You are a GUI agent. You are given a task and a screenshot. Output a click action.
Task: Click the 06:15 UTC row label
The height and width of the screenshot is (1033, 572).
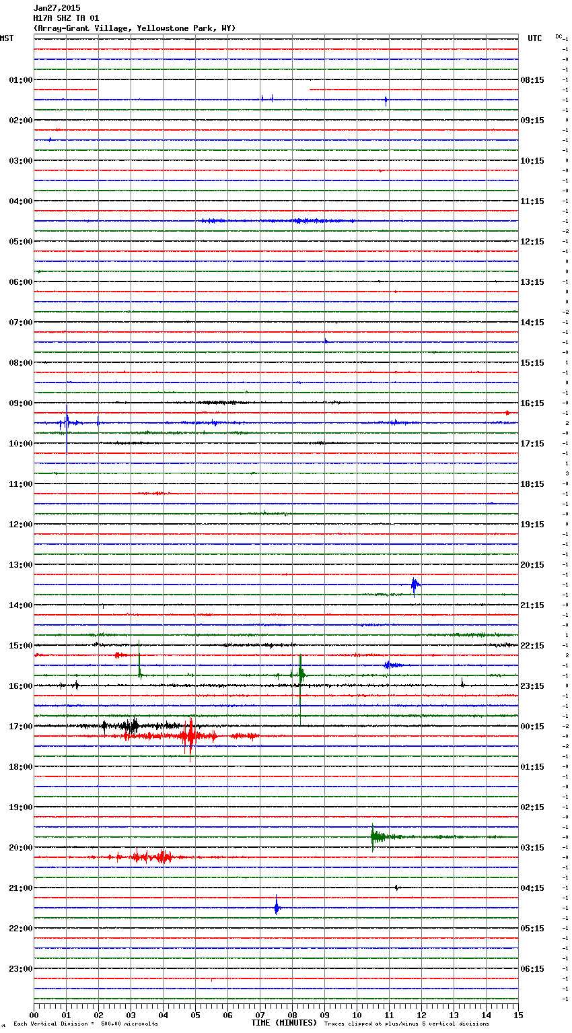point(532,969)
